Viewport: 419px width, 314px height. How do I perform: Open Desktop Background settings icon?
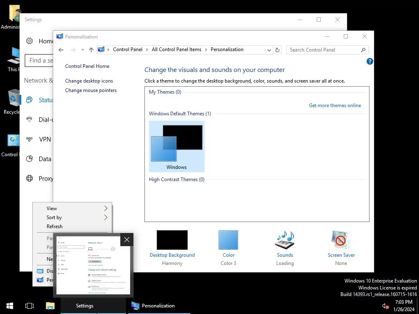tap(172, 240)
